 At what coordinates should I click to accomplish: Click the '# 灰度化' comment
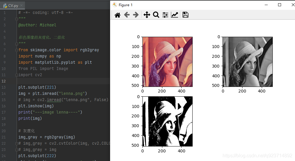pos(26,131)
